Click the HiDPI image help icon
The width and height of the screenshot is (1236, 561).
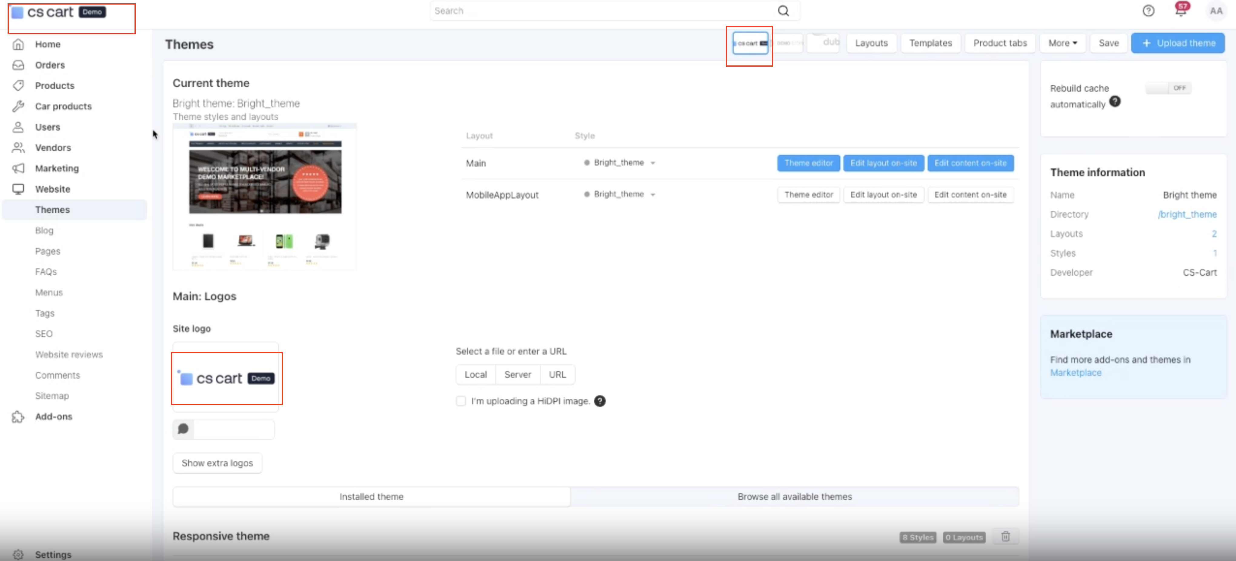pos(600,401)
